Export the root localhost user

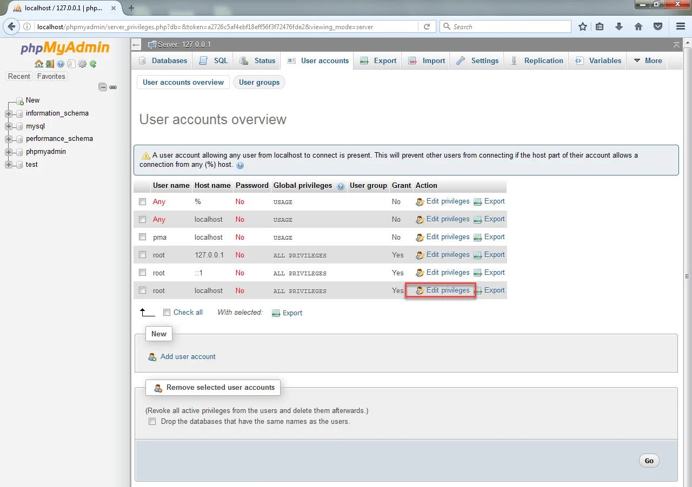coord(489,290)
